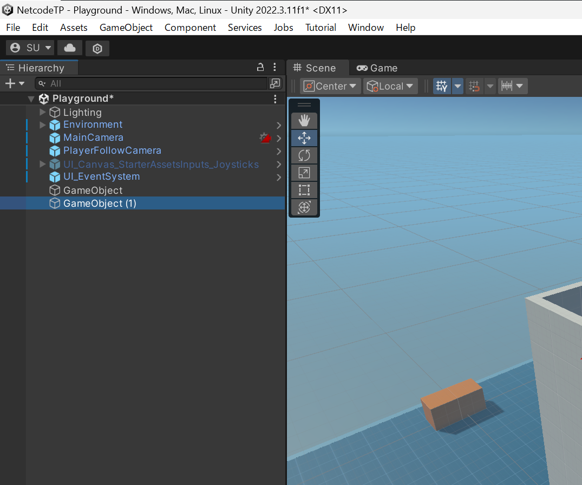Select the Scale tool
Viewport: 582px width, 485px height.
pos(304,173)
